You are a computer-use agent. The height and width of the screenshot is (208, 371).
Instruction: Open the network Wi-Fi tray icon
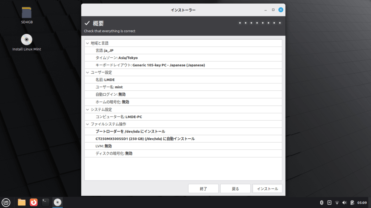pos(337,203)
